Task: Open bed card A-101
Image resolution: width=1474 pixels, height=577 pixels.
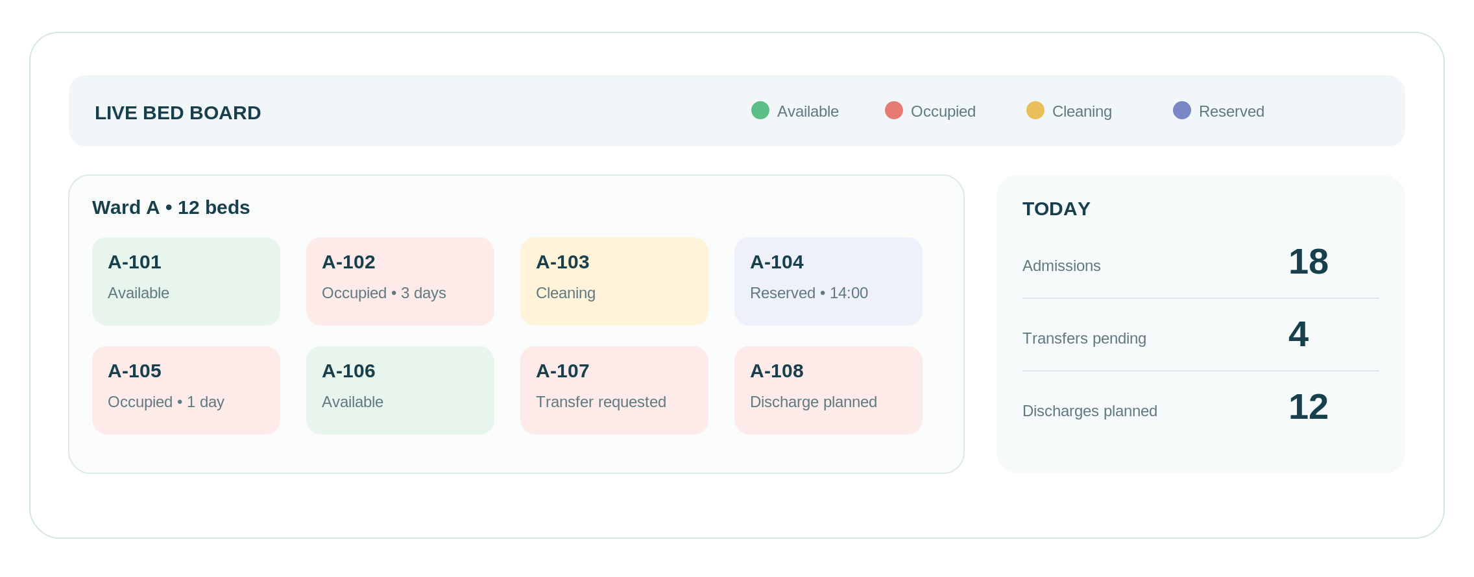Action: click(x=186, y=281)
